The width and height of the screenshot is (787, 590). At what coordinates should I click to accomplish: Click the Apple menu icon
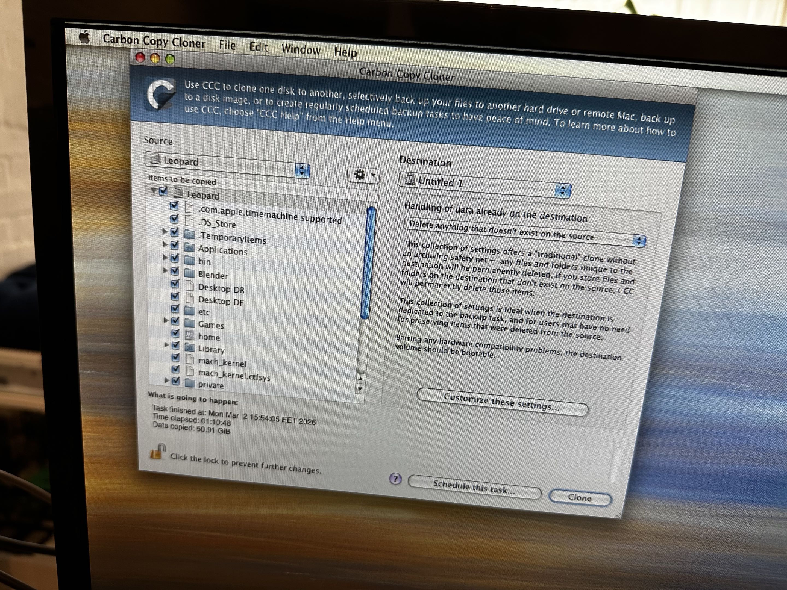pos(84,37)
